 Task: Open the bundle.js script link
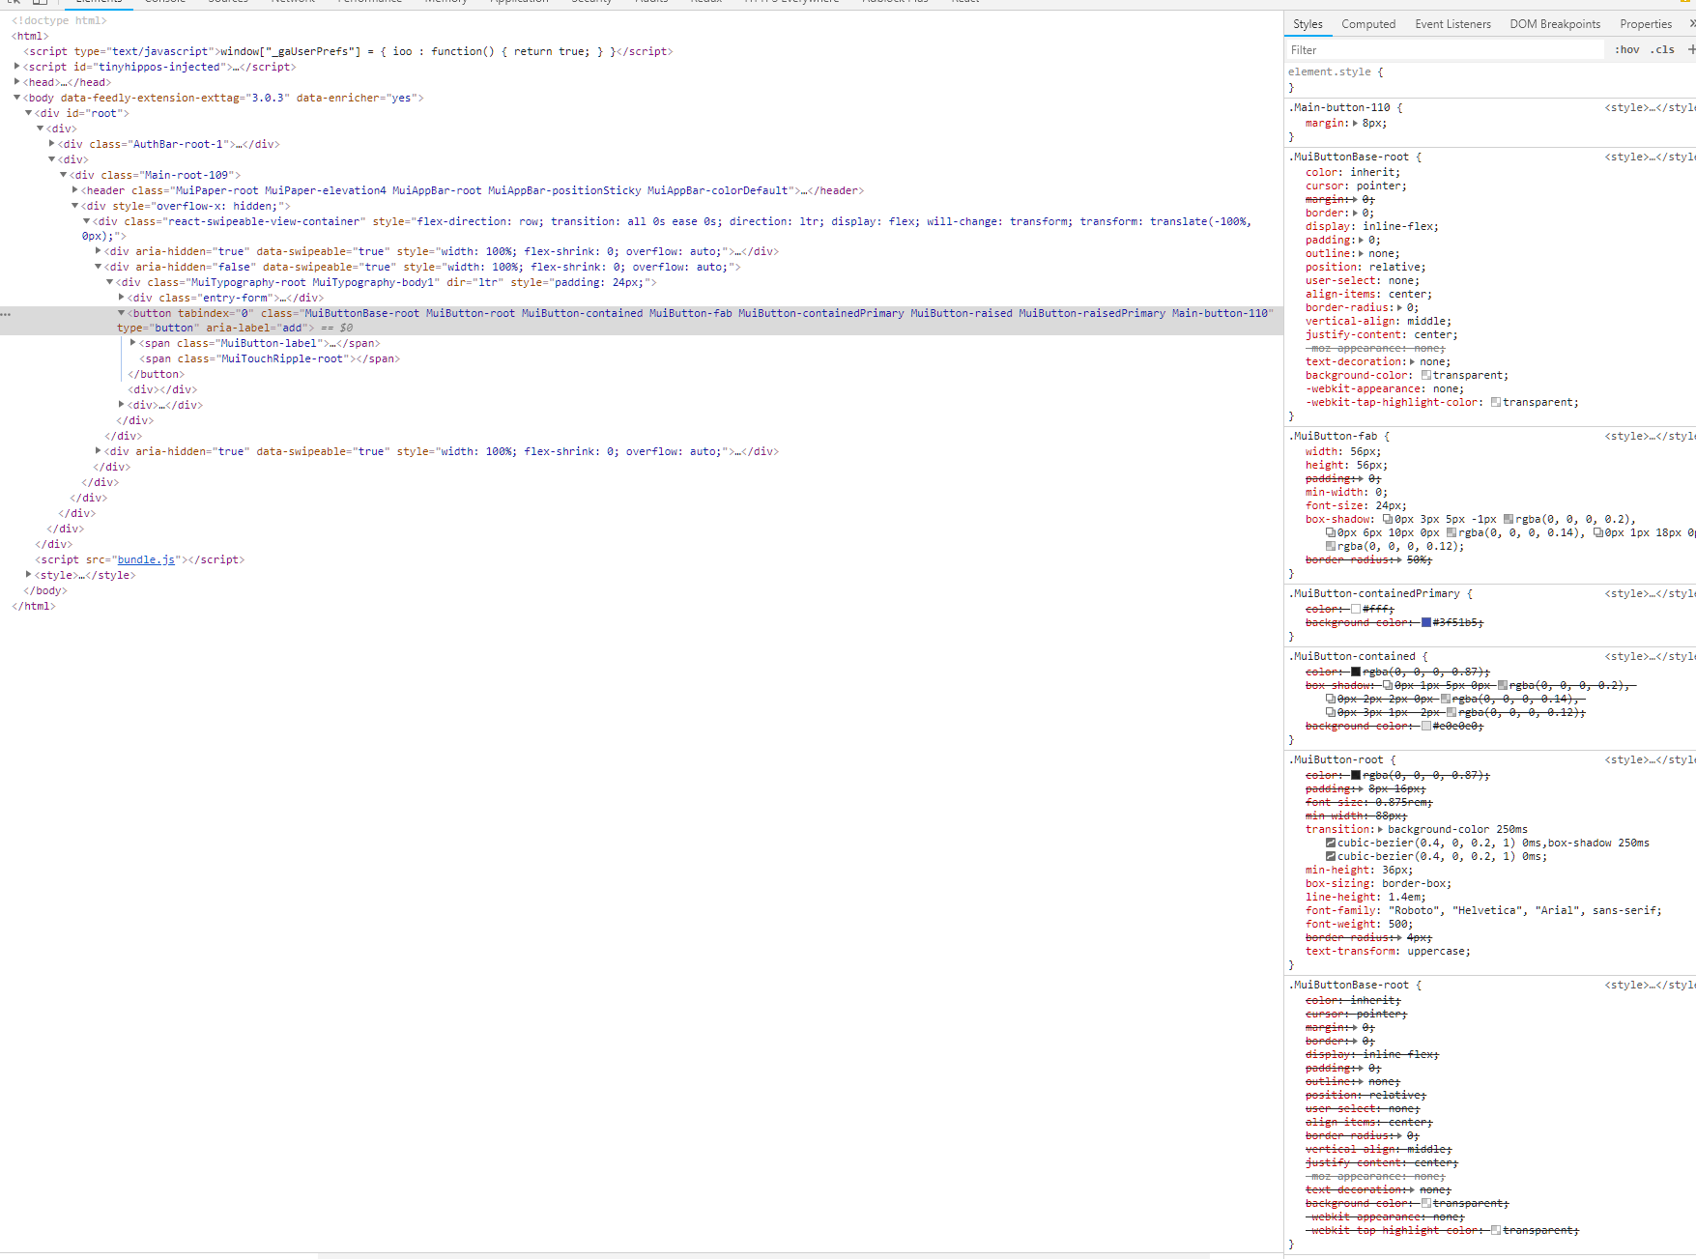point(146,559)
